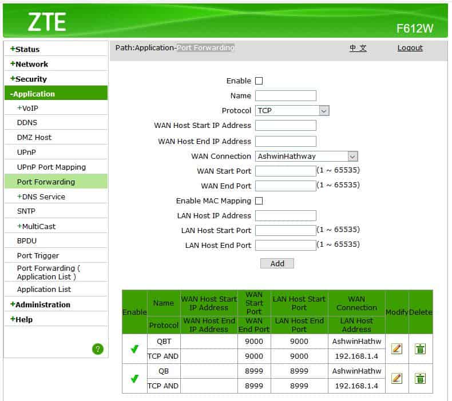
Task: Click the 192.168.1.4 address in QB rule
Action: click(356, 386)
